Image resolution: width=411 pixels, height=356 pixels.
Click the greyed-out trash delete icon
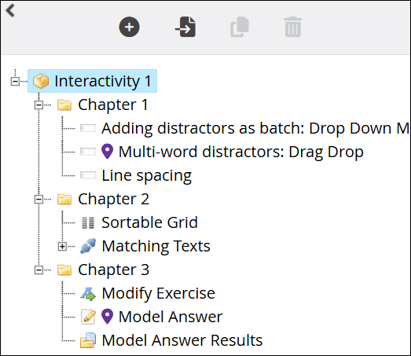293,27
